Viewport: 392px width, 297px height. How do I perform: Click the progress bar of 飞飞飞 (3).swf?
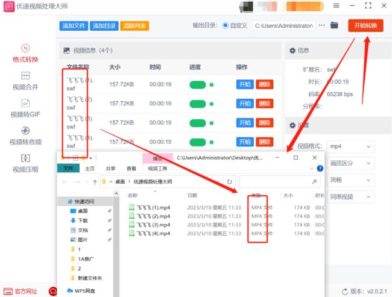coord(198,123)
